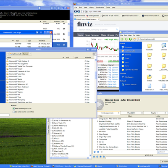Toggle star on the Apr 2020 row
Image resolution: width=168 pixels, height=168 pixels.
64,34
